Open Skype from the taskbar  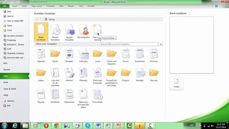(88, 126)
